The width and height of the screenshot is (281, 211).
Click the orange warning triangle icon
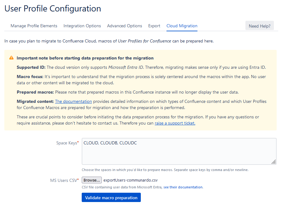tap(11, 58)
